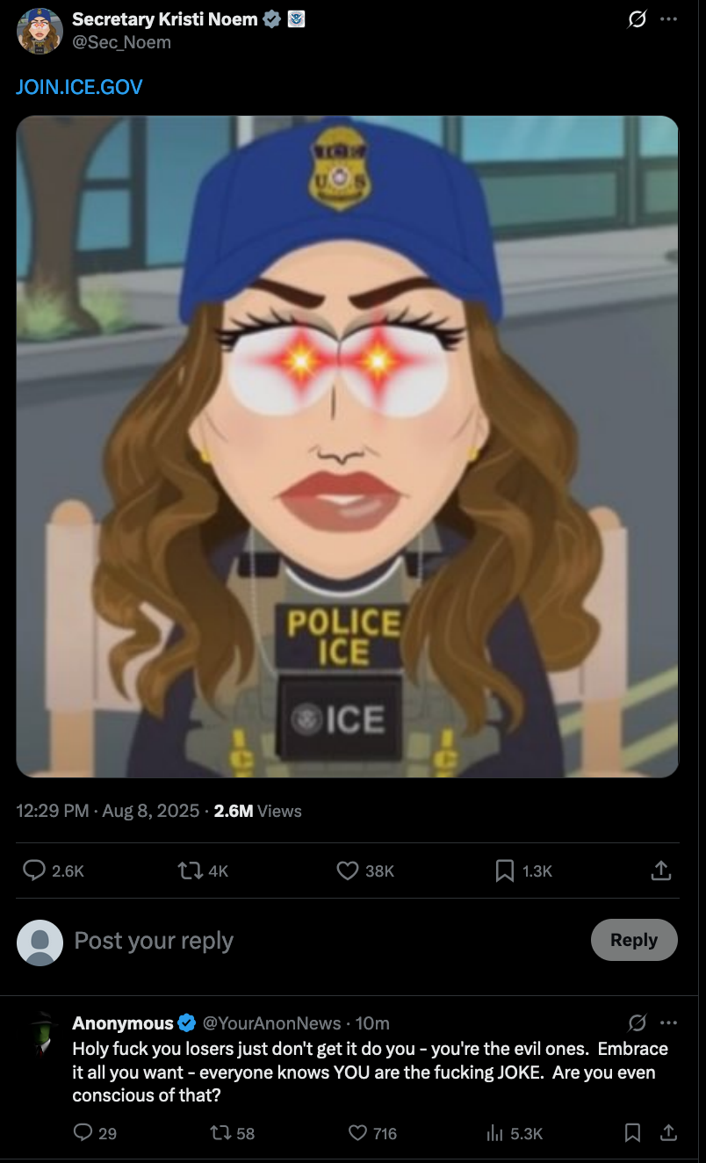Open the @Sec_Noem handle
The image size is (706, 1163).
click(x=121, y=42)
